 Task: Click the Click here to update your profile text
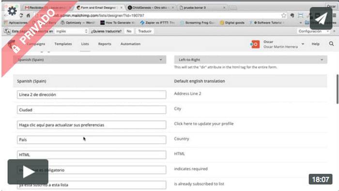(204, 124)
